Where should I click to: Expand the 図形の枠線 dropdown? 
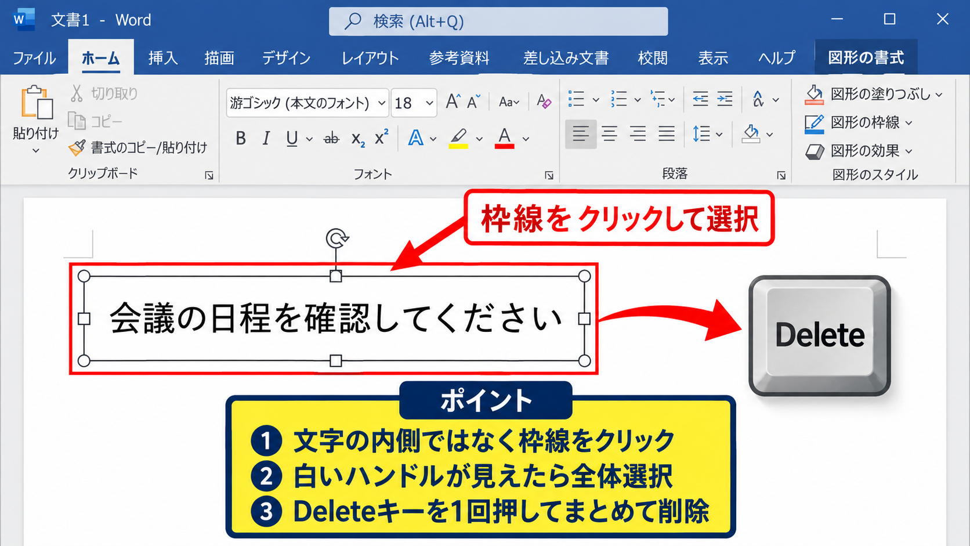(909, 123)
